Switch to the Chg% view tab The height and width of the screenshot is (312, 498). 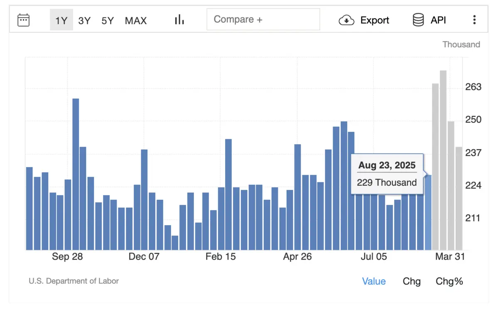coord(449,281)
